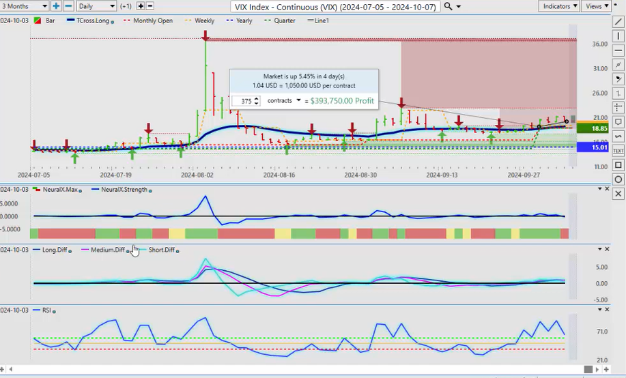The image size is (626, 378).
Task: Click the Line1 legend label
Action: 322,20
